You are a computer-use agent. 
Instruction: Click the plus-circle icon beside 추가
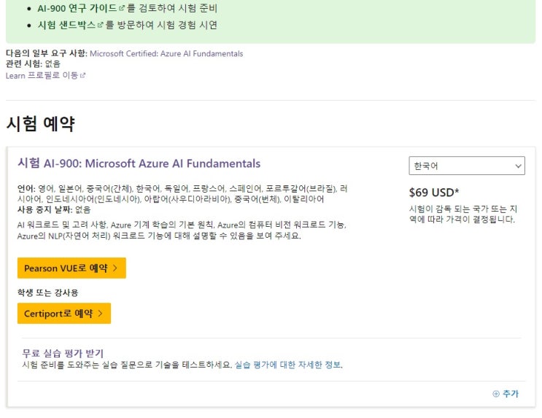pyautogui.click(x=496, y=394)
